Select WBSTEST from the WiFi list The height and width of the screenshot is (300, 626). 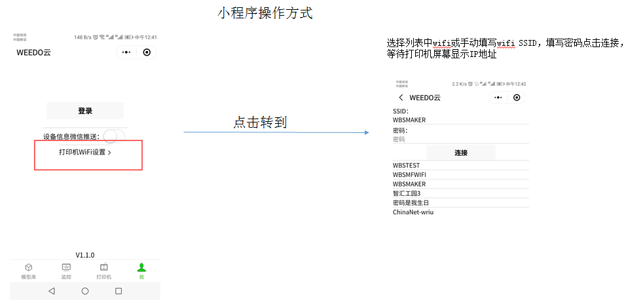point(406,166)
